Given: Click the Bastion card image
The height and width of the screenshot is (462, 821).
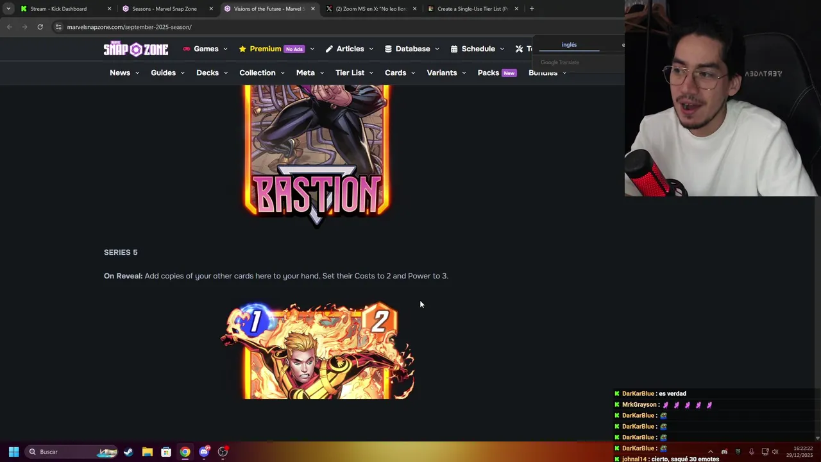Looking at the screenshot, I should click(x=317, y=156).
